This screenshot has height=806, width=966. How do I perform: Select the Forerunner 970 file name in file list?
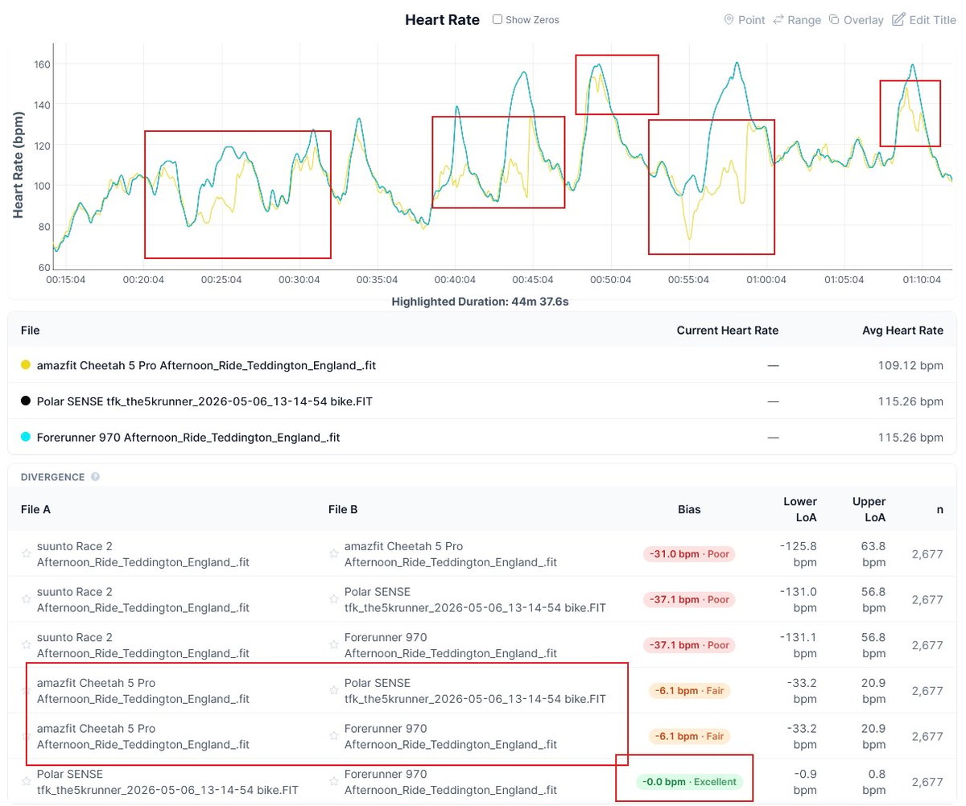click(x=188, y=438)
